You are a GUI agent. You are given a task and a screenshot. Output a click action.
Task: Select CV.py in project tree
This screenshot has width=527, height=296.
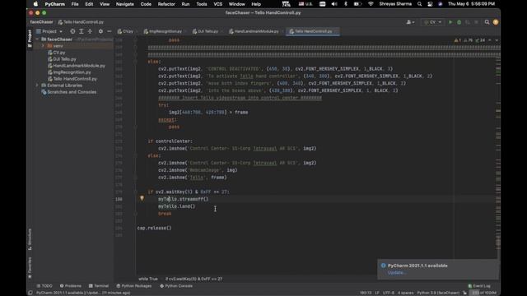(56, 53)
